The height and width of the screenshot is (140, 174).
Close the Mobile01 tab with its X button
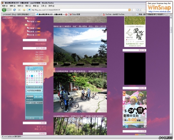coord(33,14)
